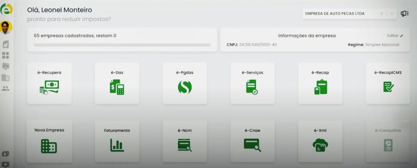Open the sidebar folder settings icon
417x168 pixels.
(6, 66)
